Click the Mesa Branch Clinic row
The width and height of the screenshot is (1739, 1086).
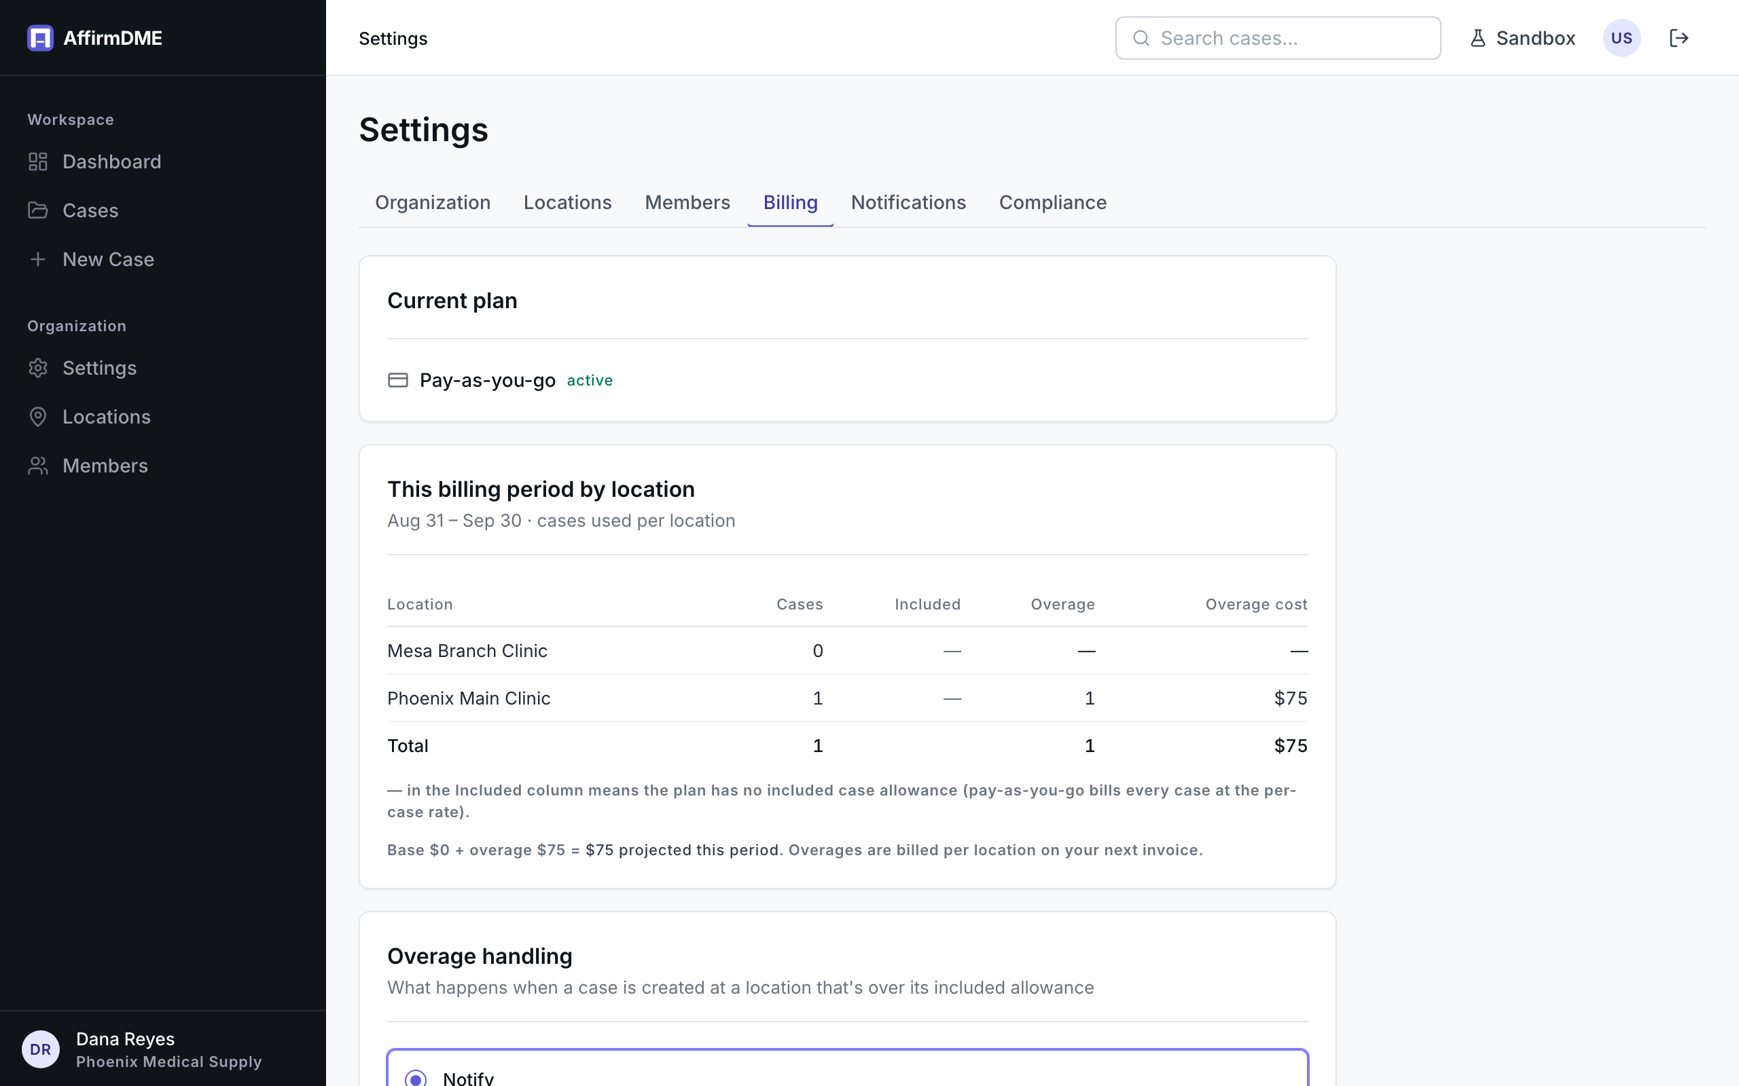[x=847, y=651]
